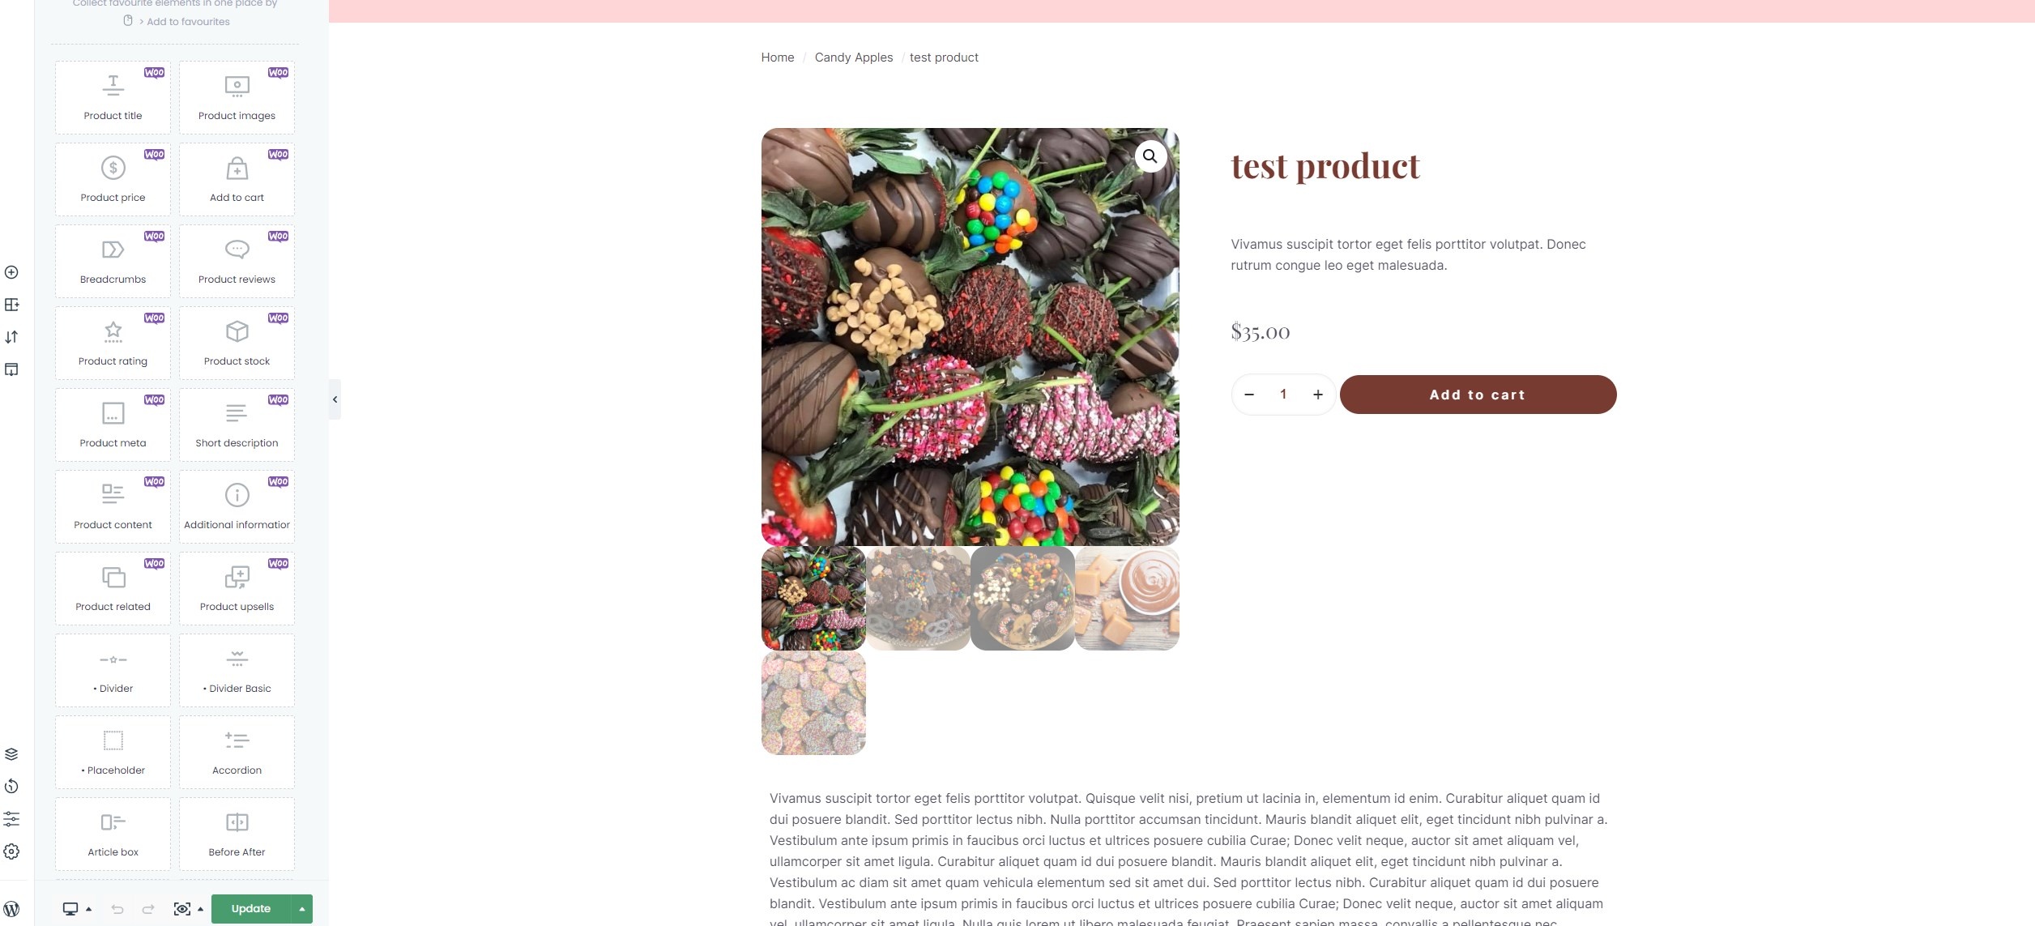This screenshot has width=2035, height=926.
Task: Click the image zoom magnifier icon
Action: (1150, 156)
